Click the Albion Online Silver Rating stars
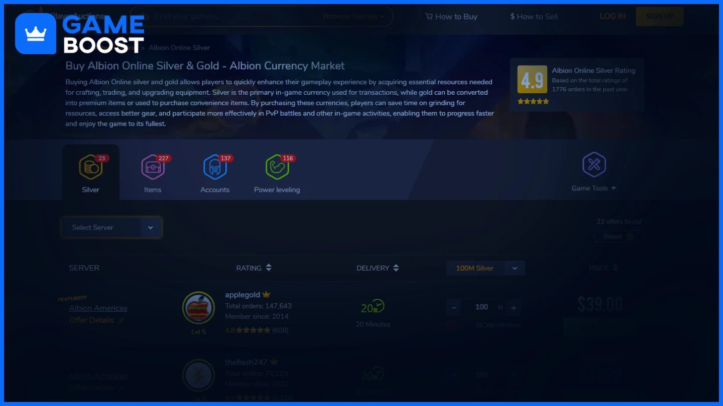The height and width of the screenshot is (406, 723). [x=533, y=101]
